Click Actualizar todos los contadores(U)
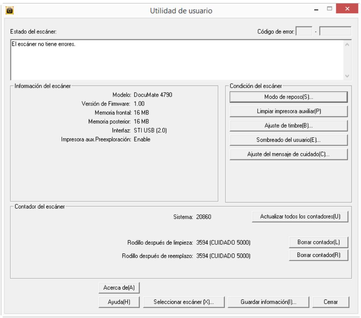The width and height of the screenshot is (361, 318). pos(300,217)
